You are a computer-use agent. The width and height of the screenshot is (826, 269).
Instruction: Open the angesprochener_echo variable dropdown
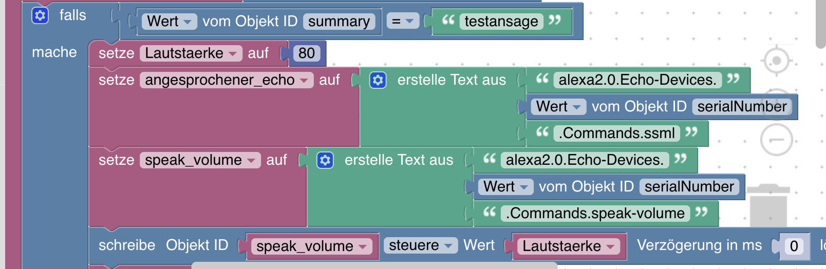(226, 80)
